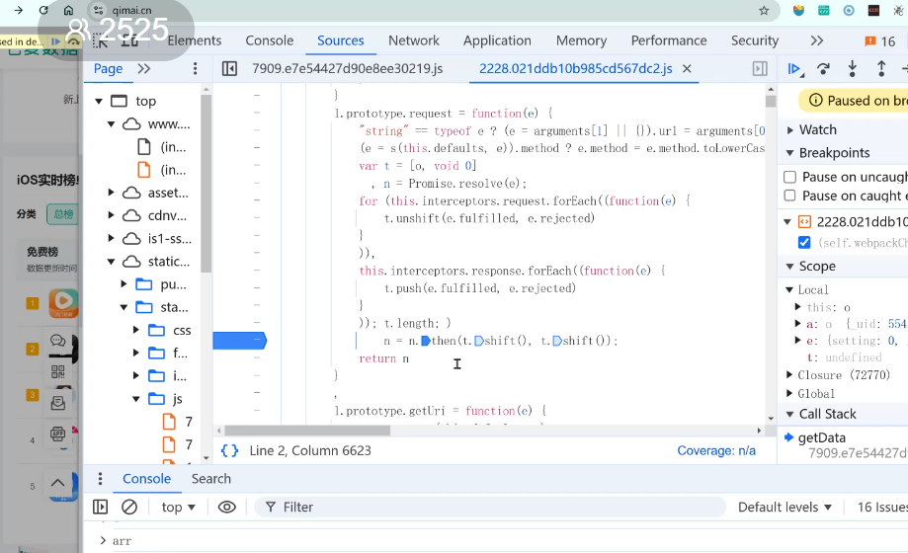Expand the Watch section
Screen dimensions: 908x553
point(789,129)
